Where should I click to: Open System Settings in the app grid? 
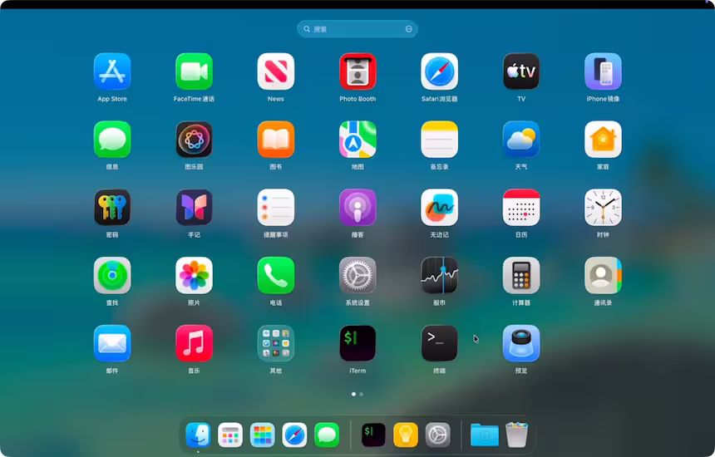click(357, 275)
